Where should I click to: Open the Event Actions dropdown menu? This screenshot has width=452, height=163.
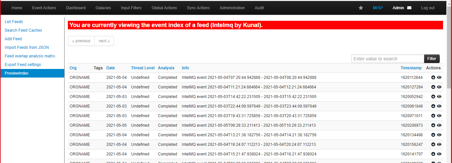44,8
